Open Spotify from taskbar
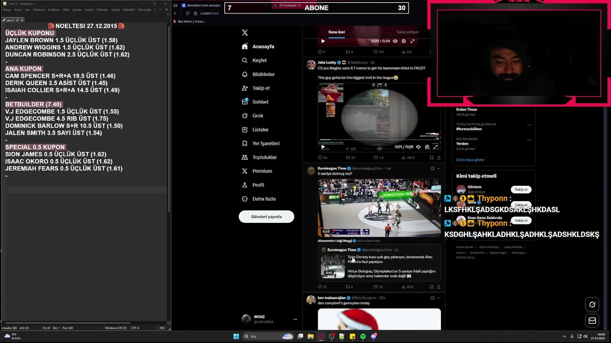Viewport: 611px width, 343px height. [363, 336]
